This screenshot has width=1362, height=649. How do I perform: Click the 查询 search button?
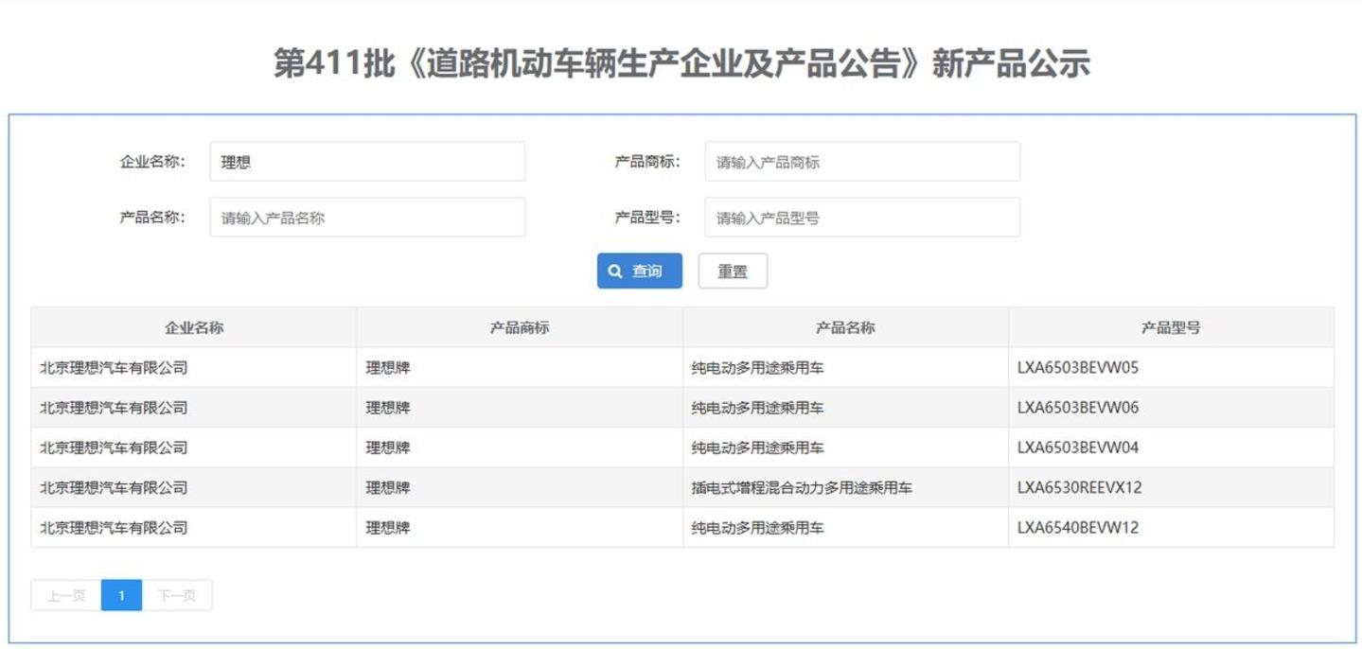click(x=639, y=271)
